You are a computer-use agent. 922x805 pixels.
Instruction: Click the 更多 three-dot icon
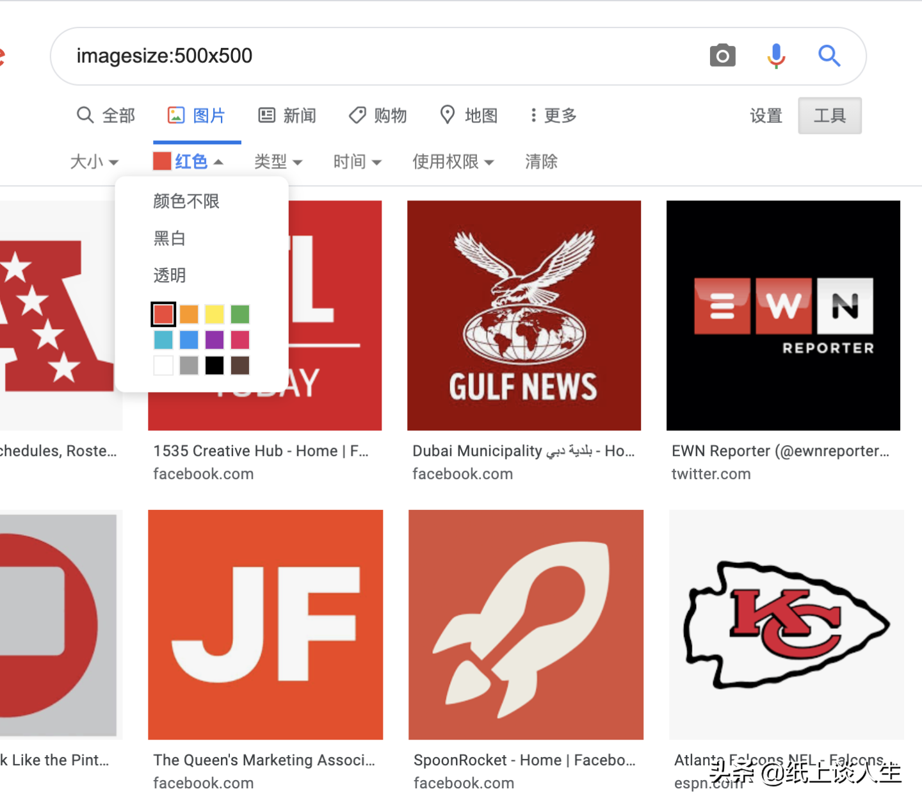(533, 115)
